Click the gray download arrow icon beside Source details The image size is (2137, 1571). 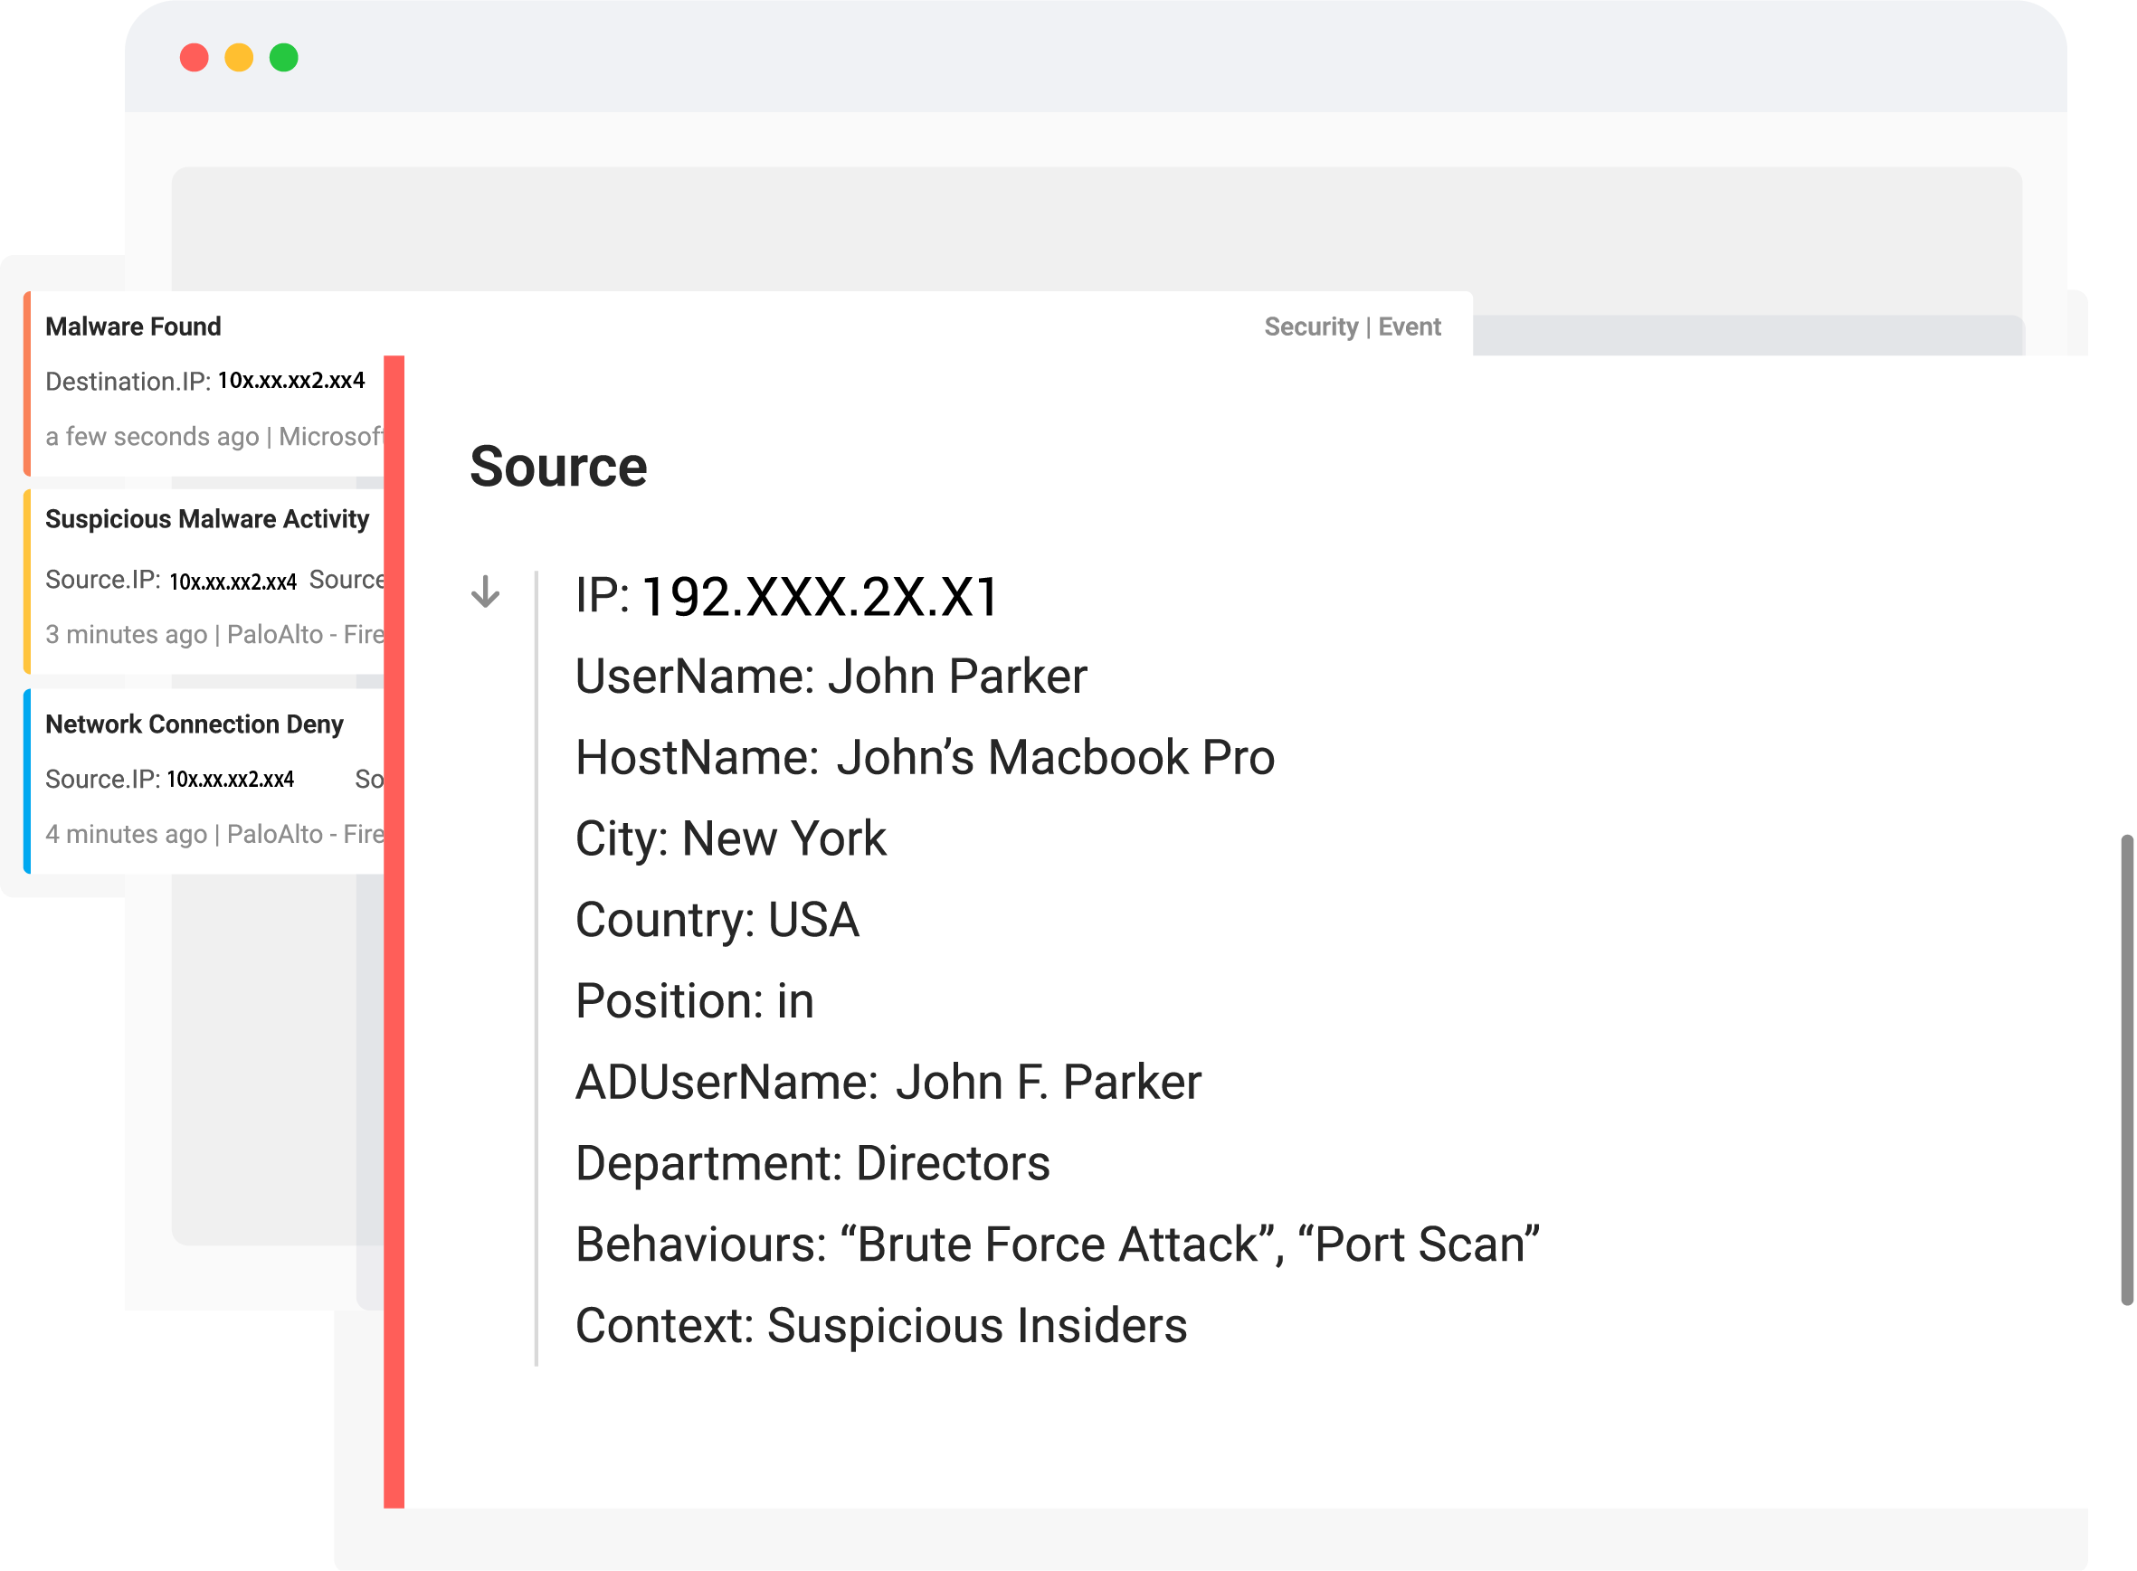pos(487,592)
